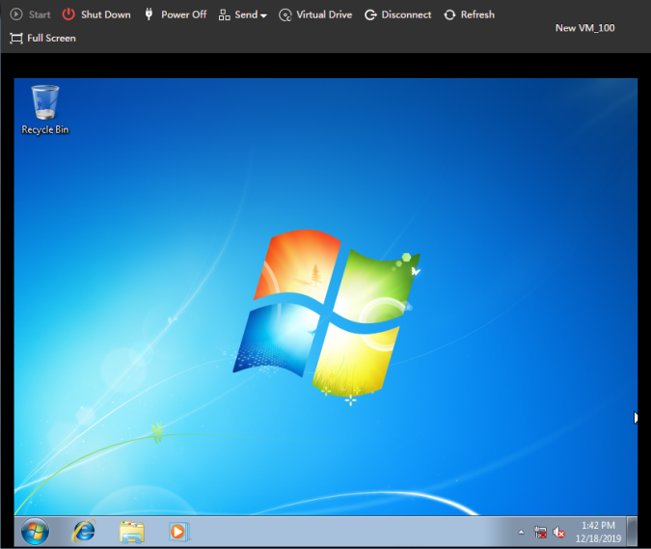The image size is (651, 549).
Task: Open the network status tray icon
Action: tap(540, 532)
